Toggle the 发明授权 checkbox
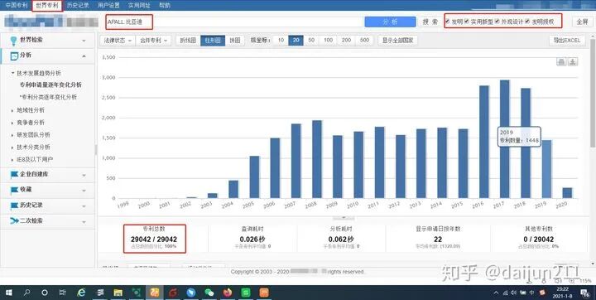This screenshot has width=596, height=300. click(x=527, y=22)
